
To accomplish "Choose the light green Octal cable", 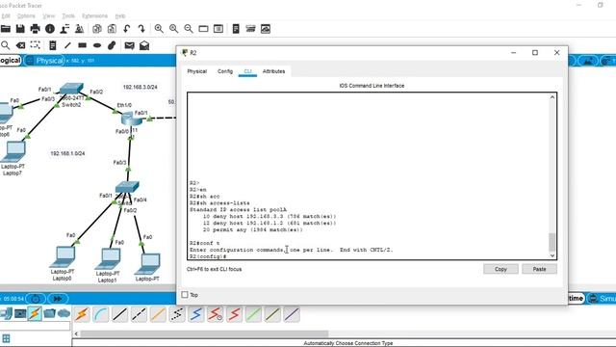I will click(253, 314).
